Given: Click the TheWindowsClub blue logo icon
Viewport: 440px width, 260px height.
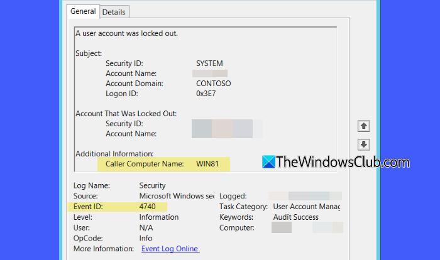Looking at the screenshot, I should tap(268, 162).
